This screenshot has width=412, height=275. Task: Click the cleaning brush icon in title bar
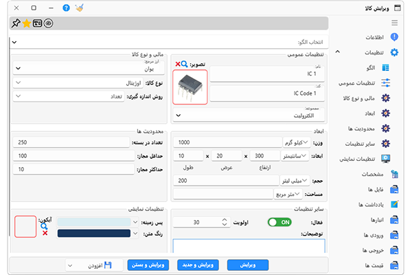80,8
